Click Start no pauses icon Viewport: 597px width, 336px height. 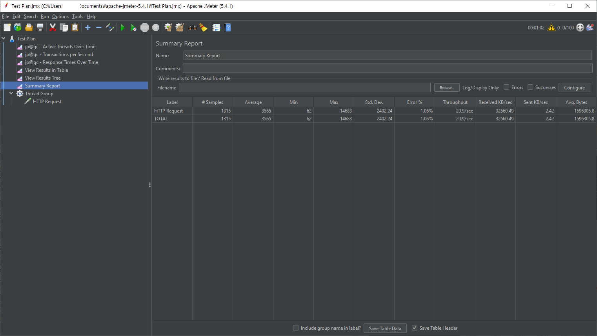coord(134,27)
